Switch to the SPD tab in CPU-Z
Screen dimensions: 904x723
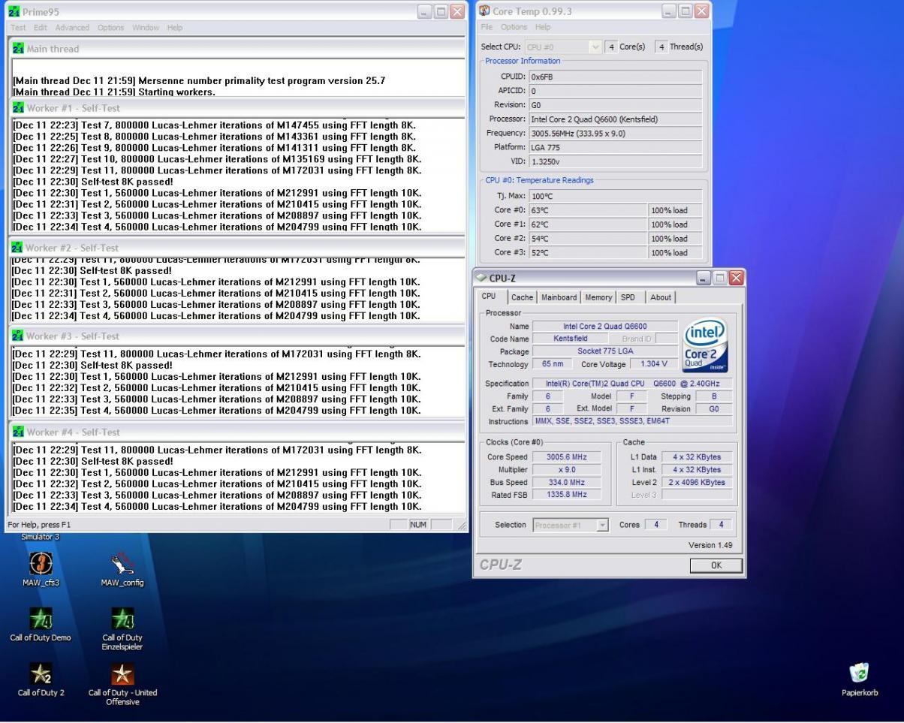[628, 297]
